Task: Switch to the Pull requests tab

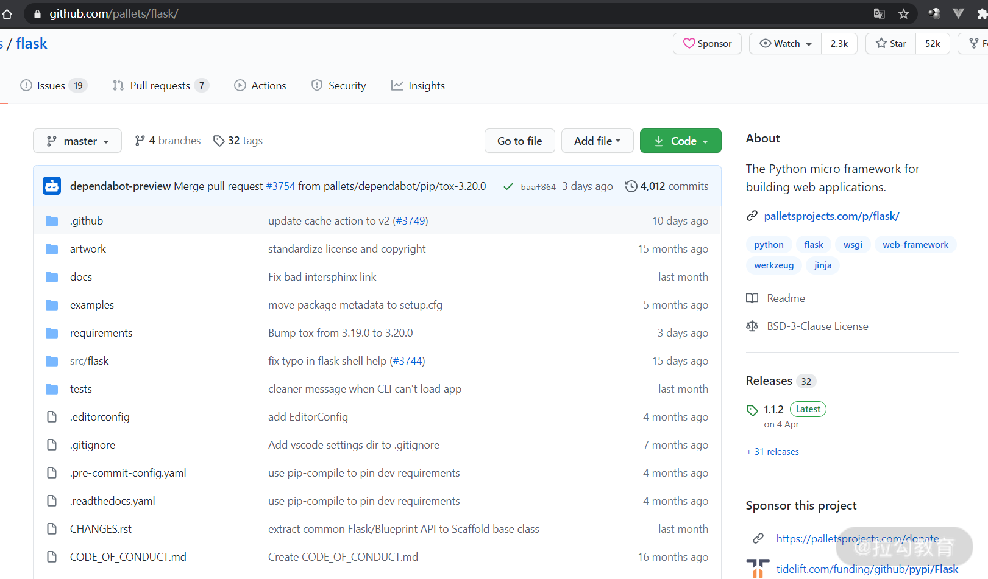Action: 160,85
